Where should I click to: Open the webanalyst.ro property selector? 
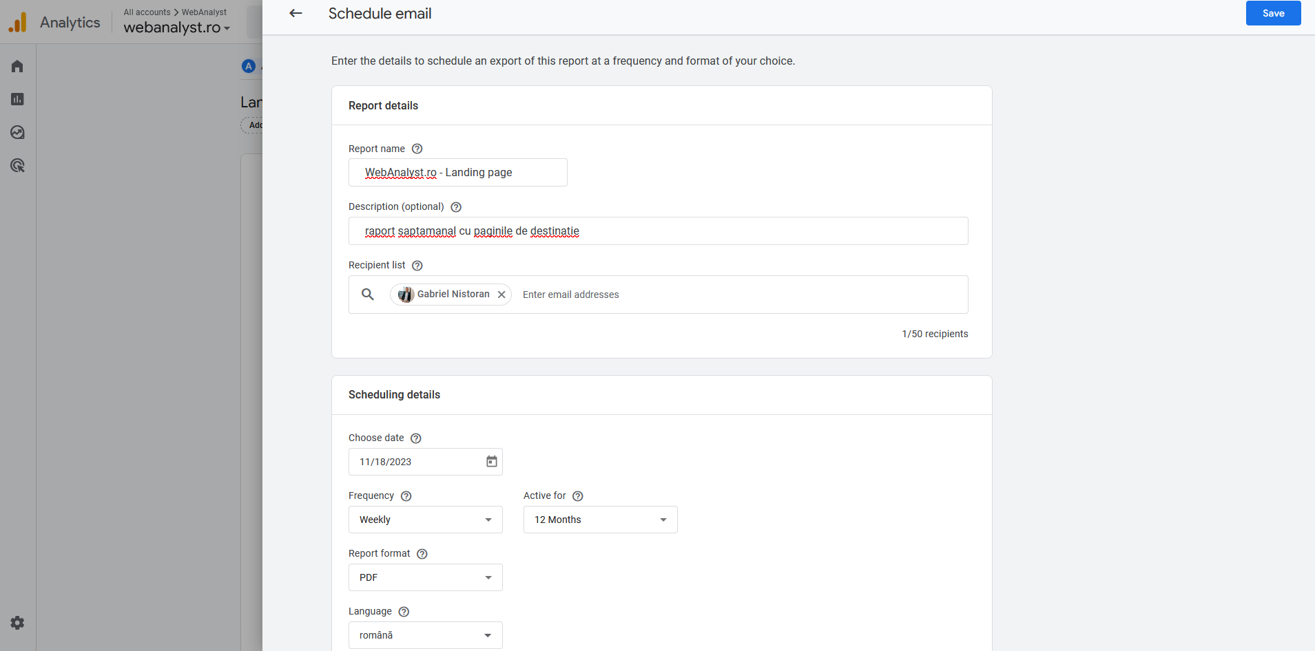point(176,28)
